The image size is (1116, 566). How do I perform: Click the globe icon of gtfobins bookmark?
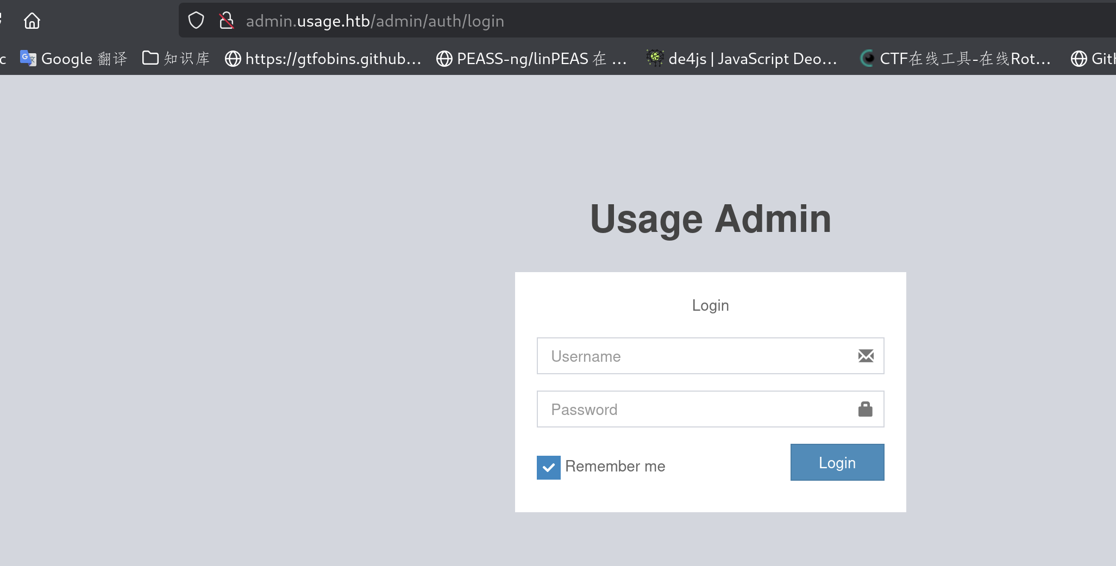[x=233, y=58]
